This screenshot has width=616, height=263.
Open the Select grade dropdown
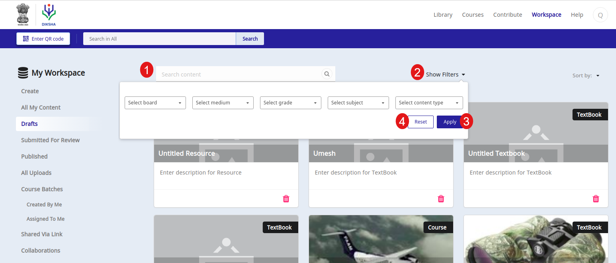tap(290, 103)
